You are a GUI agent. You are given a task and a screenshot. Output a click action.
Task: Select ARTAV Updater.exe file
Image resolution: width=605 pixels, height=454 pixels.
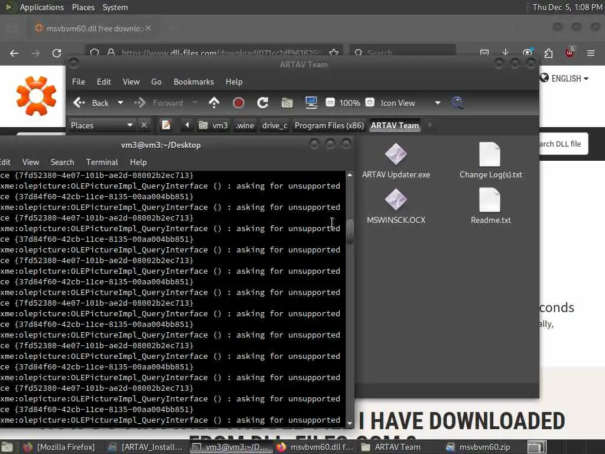click(396, 161)
